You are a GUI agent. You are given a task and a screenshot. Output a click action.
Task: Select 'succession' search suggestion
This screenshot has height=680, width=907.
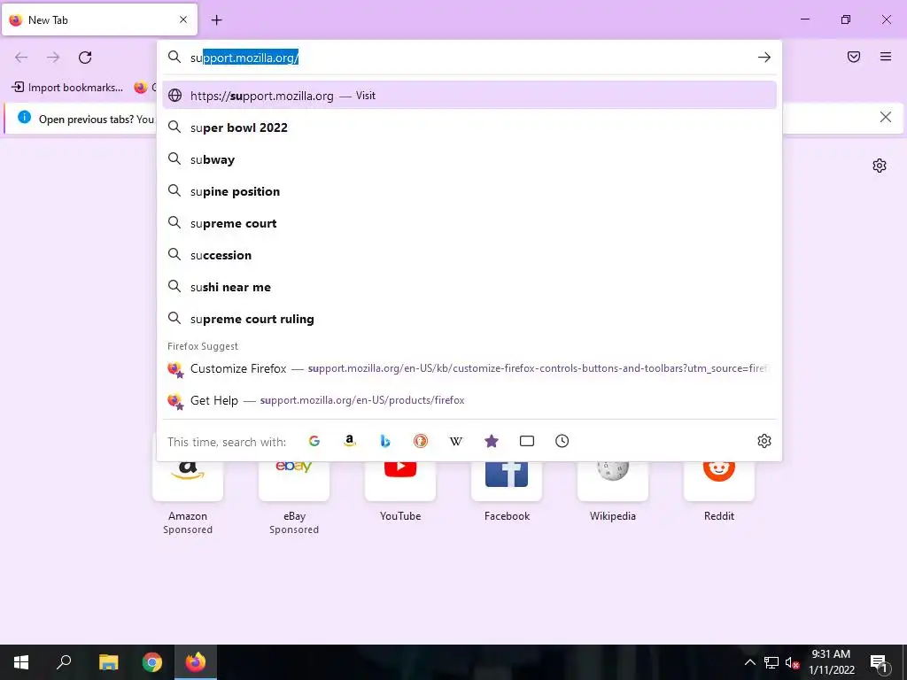coord(469,254)
